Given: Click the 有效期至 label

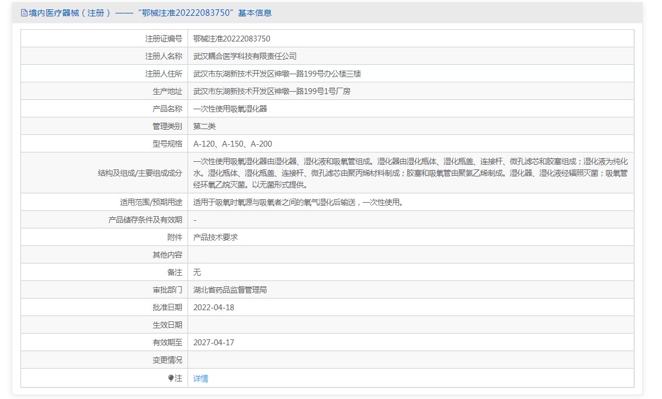Looking at the screenshot, I should (168, 343).
